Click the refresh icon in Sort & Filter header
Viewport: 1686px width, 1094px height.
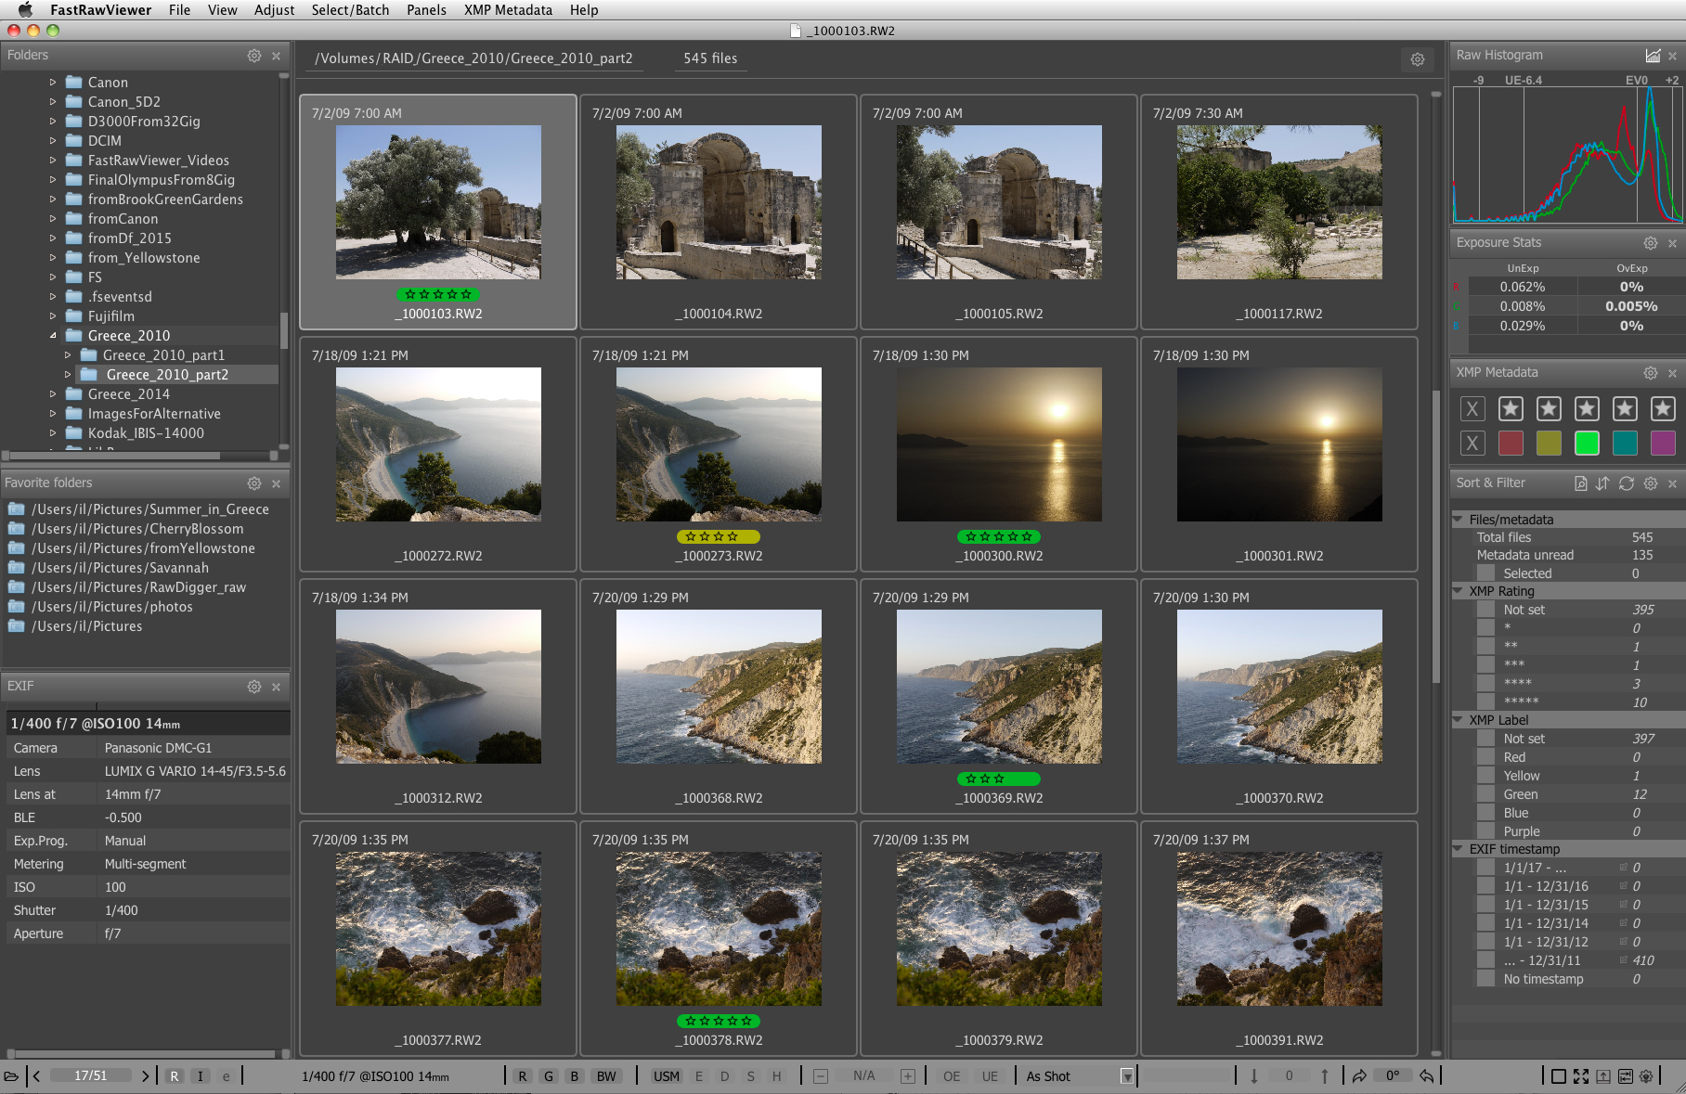(1627, 483)
